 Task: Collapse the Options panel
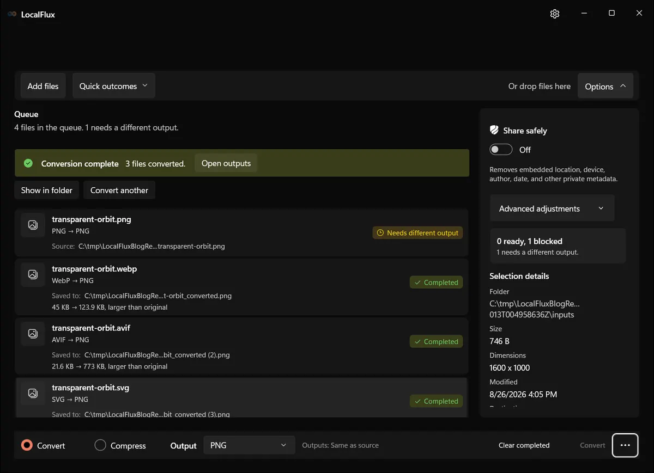(605, 86)
